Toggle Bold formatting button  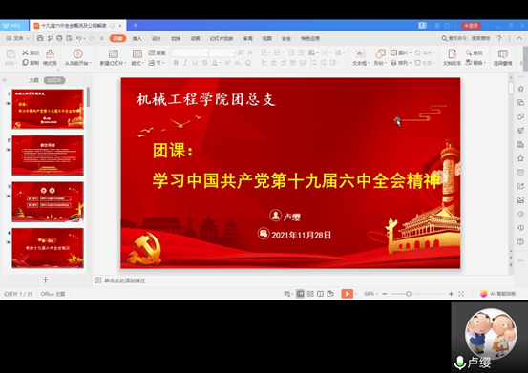(x=176, y=63)
